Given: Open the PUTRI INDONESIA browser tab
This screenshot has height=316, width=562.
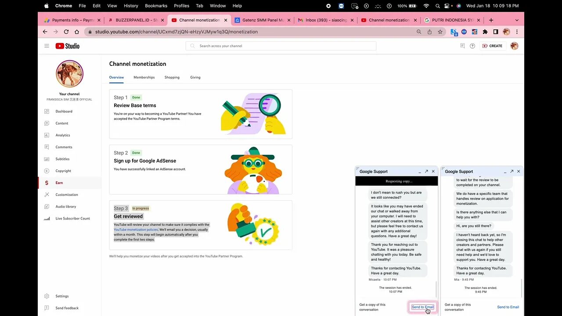Looking at the screenshot, I should tap(452, 20).
